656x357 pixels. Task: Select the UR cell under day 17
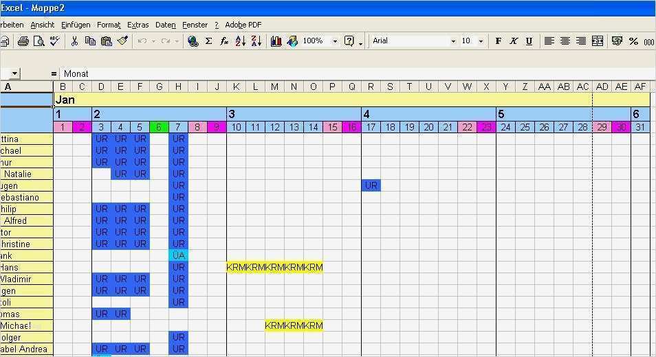(x=371, y=185)
